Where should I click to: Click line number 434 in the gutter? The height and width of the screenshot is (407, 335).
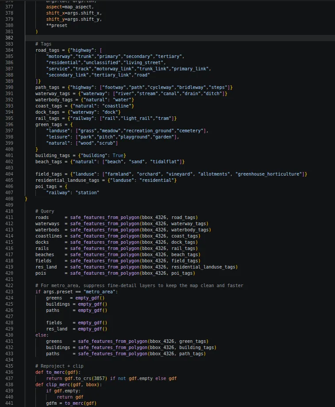(x=9, y=360)
